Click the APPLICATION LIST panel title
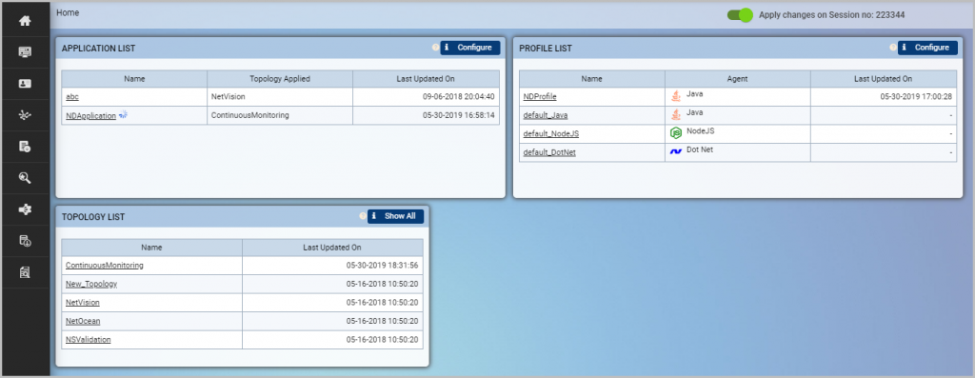Screen dimensions: 975x378 (98, 49)
